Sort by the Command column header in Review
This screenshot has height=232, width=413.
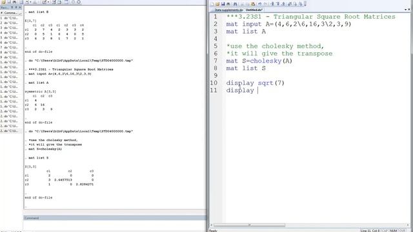coord(12,13)
